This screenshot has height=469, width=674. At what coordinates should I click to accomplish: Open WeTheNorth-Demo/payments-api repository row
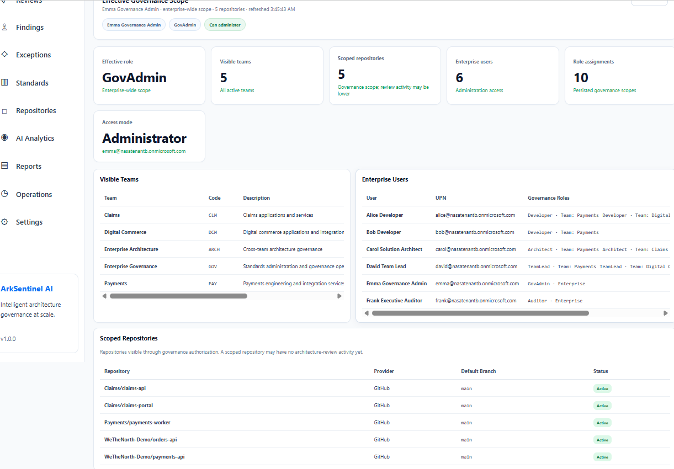pos(385,457)
